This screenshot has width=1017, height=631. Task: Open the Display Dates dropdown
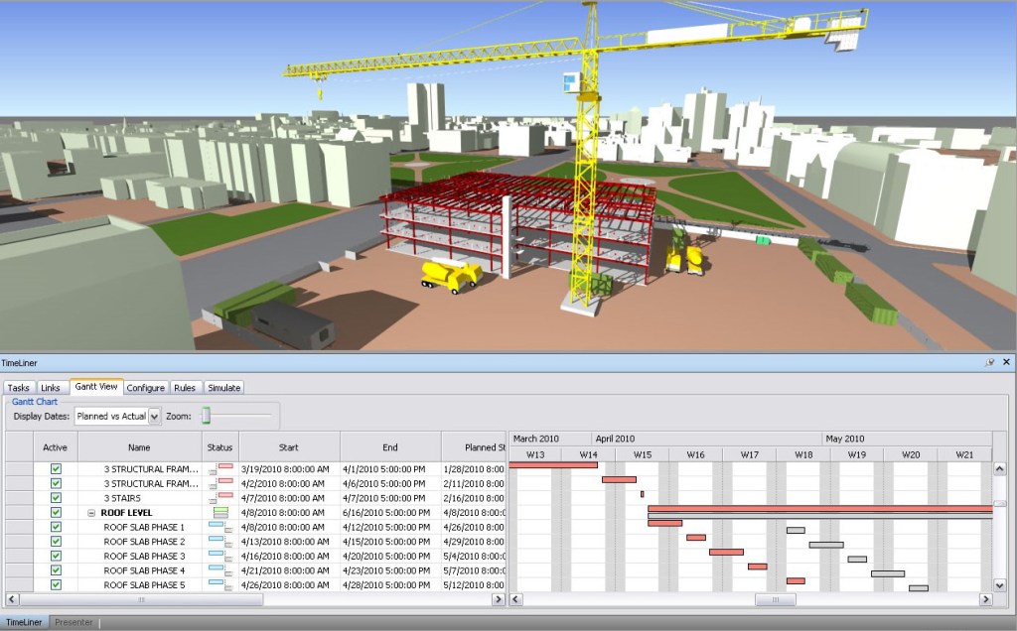point(154,417)
